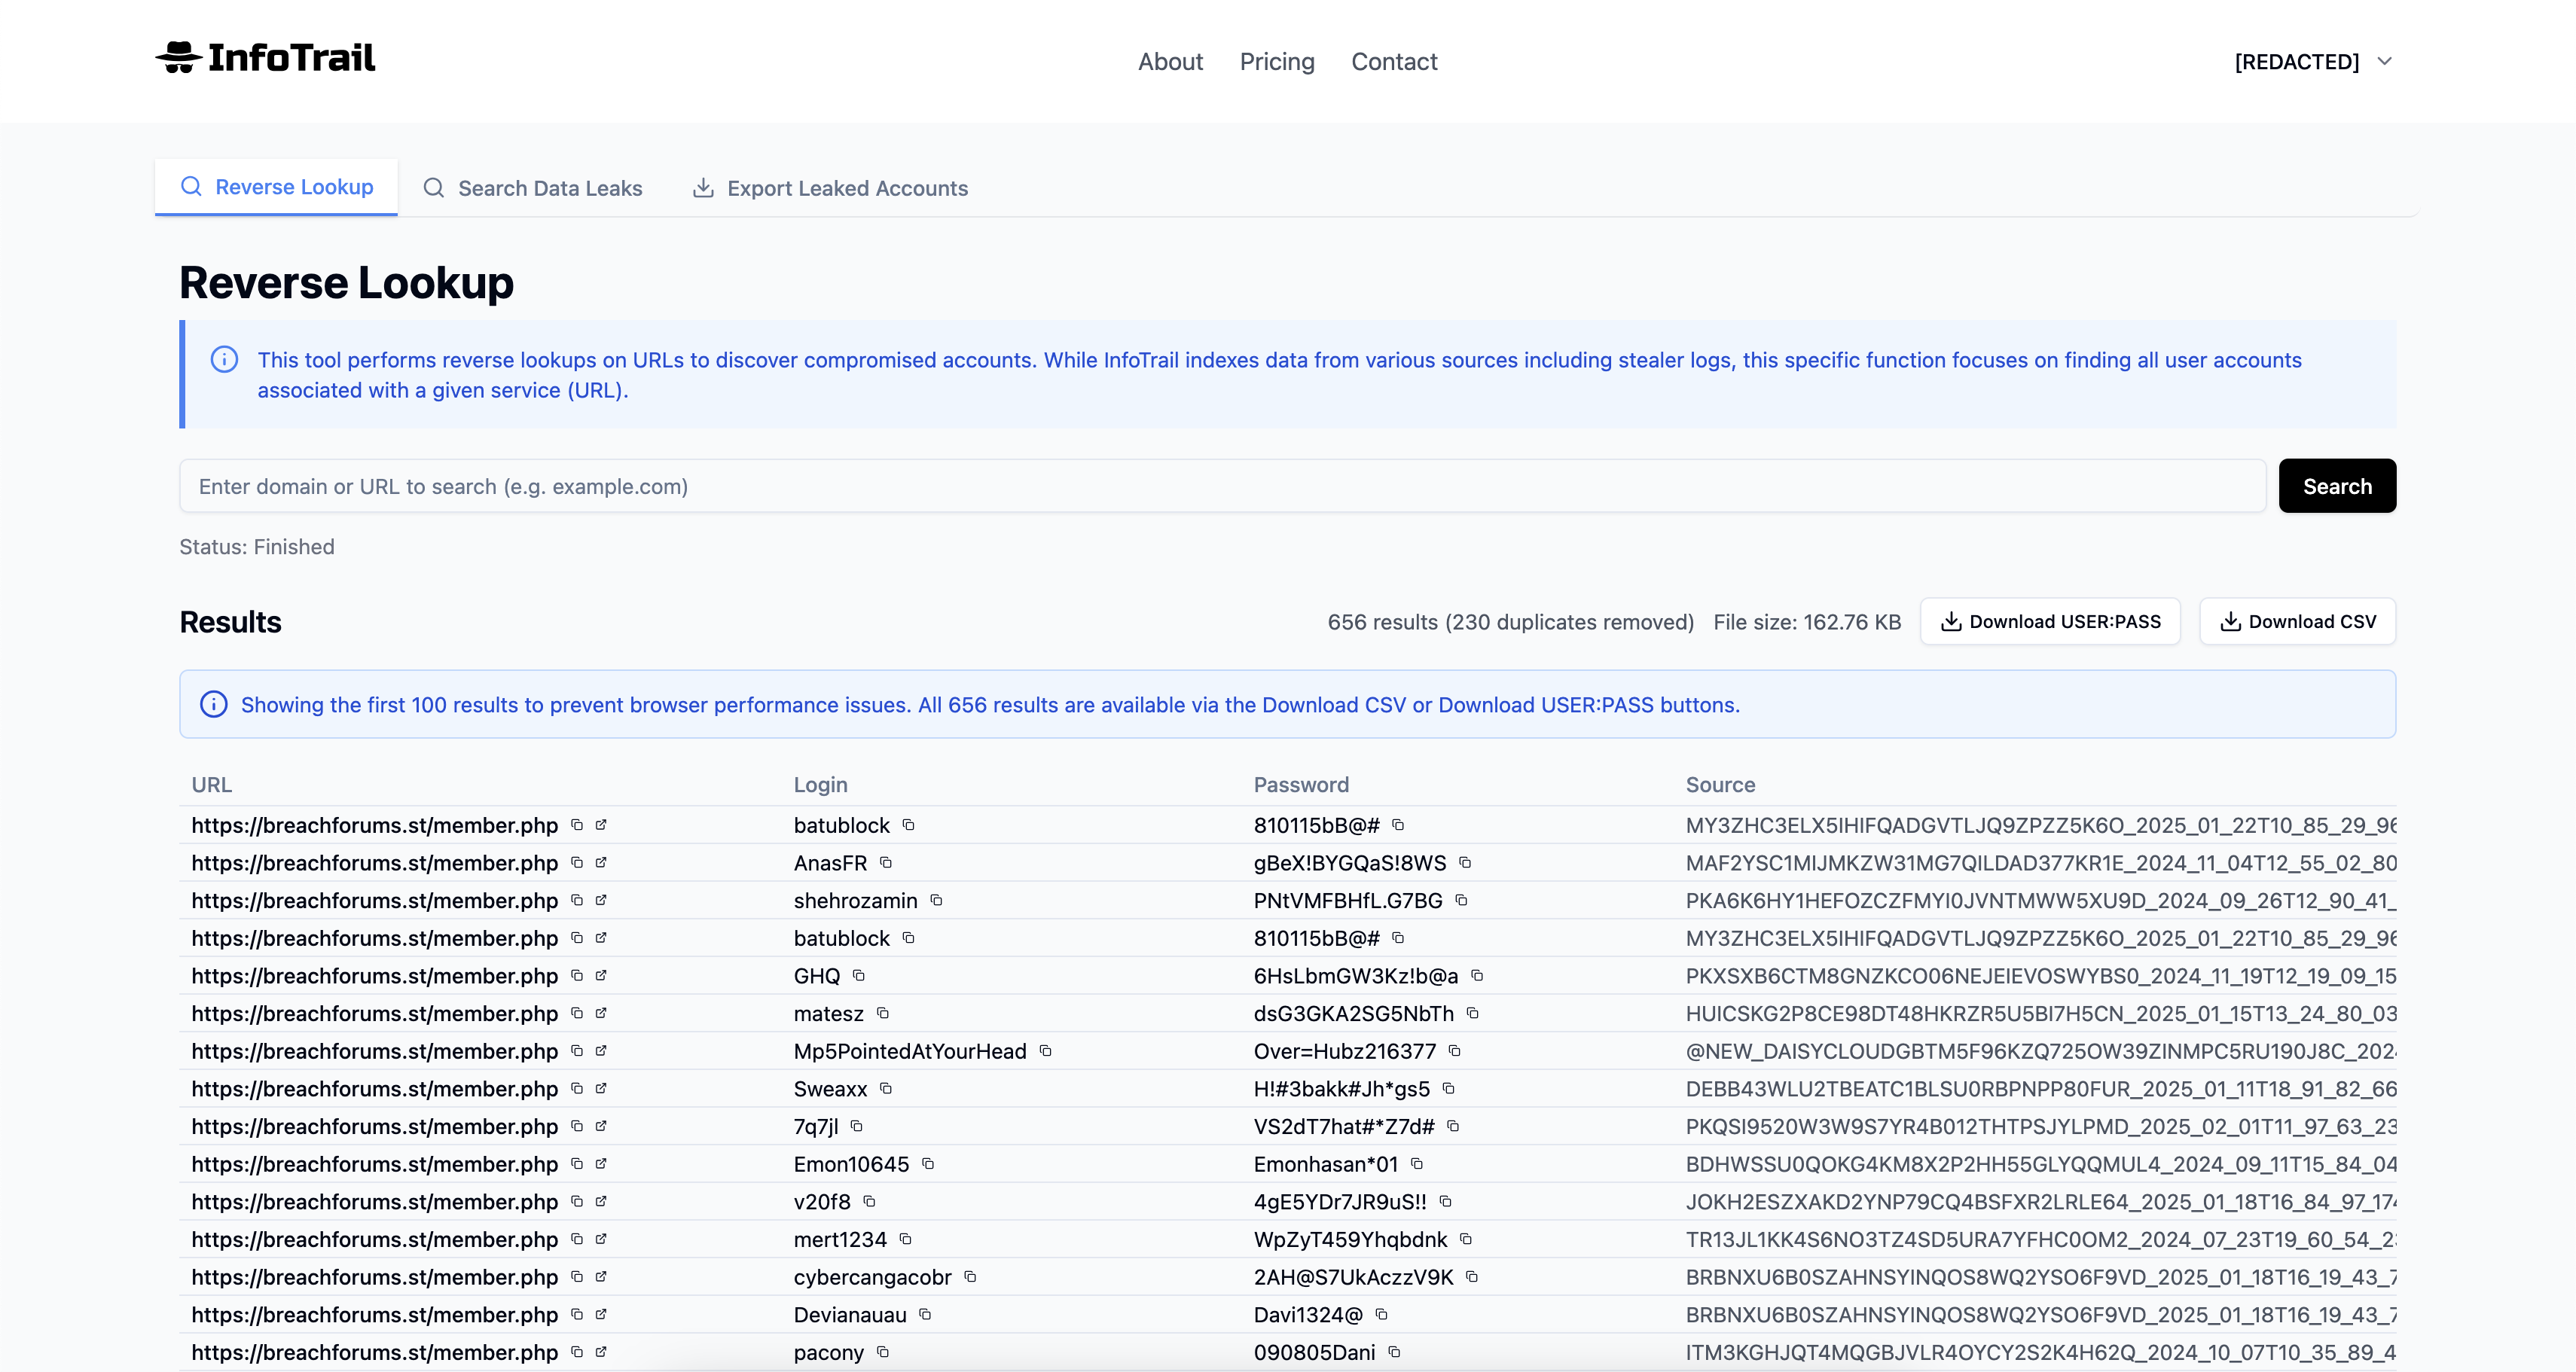Click the source cell beginning with HUICSKG2P8CE

2040,1013
